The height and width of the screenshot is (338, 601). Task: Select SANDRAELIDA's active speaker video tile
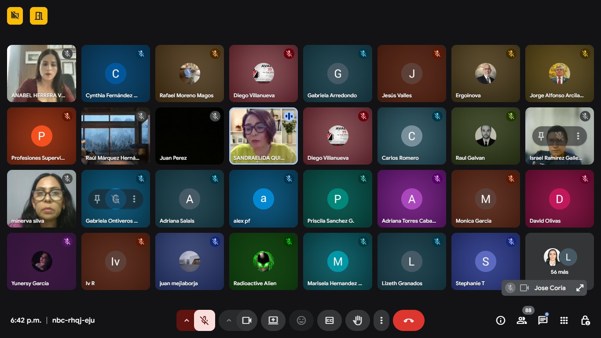[263, 136]
